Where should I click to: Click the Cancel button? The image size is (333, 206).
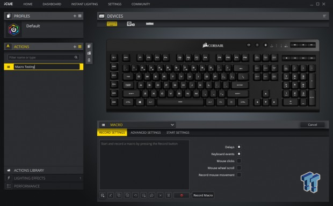(313, 125)
